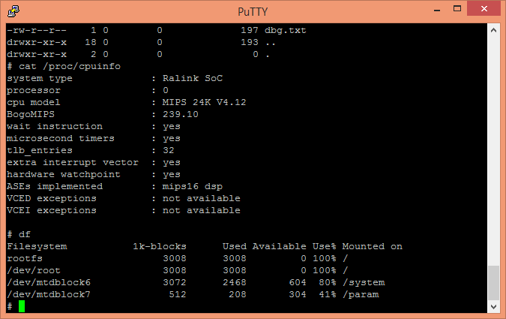Maximize the PuTTY window
This screenshot has height=319, width=506.
pyautogui.click(x=457, y=9)
